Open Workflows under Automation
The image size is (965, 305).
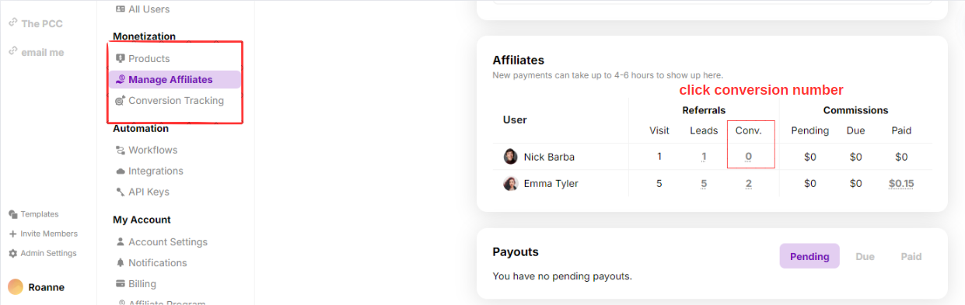pos(146,150)
